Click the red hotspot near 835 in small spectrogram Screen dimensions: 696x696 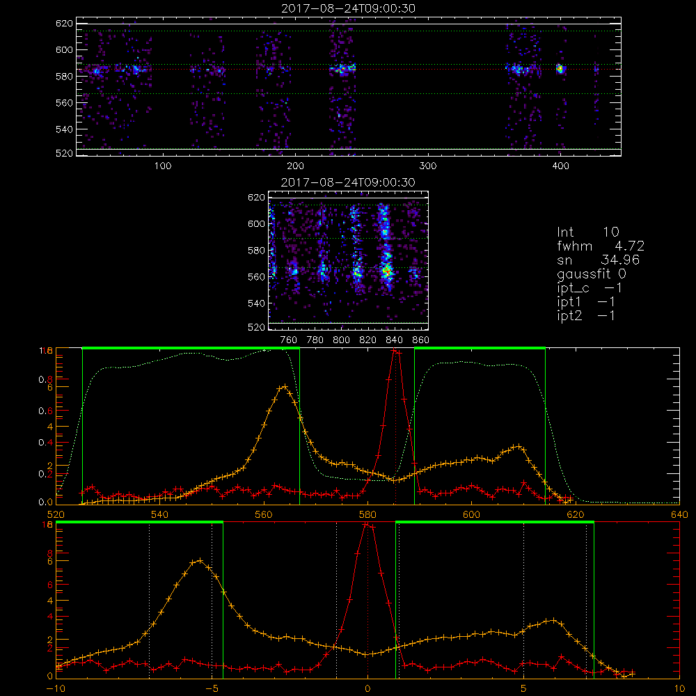[386, 270]
